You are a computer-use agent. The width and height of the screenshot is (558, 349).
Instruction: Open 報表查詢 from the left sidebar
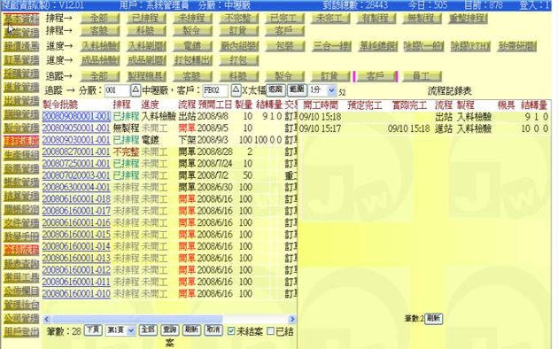click(21, 264)
